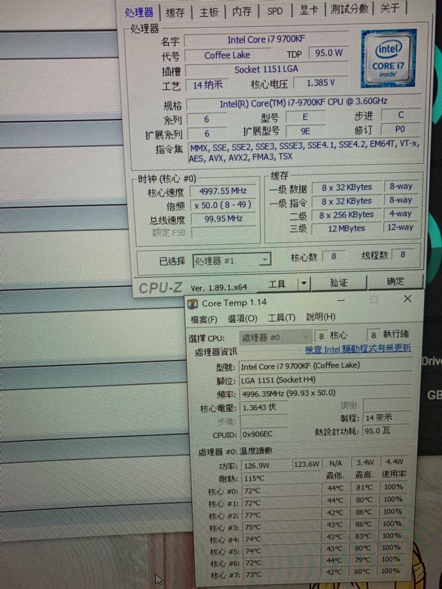Screen dimensions: 442x589
Task: Click the 核心 #0 最高 value 81°C
Action: [x=364, y=487]
